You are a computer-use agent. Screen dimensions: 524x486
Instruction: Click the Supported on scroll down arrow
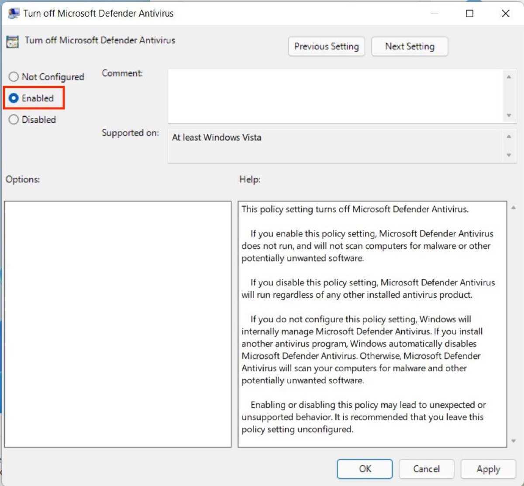(509, 155)
